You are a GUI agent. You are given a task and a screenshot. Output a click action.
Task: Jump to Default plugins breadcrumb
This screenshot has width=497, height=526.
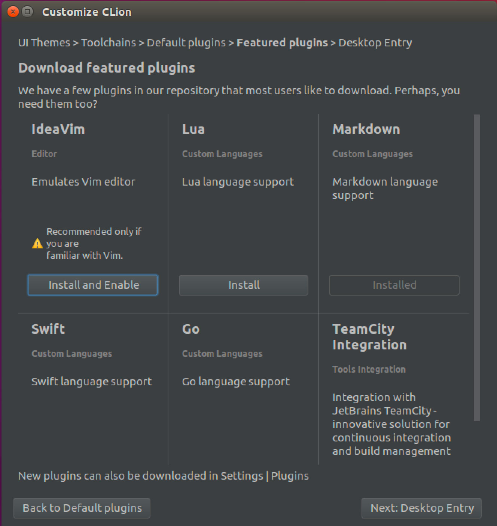(x=186, y=43)
